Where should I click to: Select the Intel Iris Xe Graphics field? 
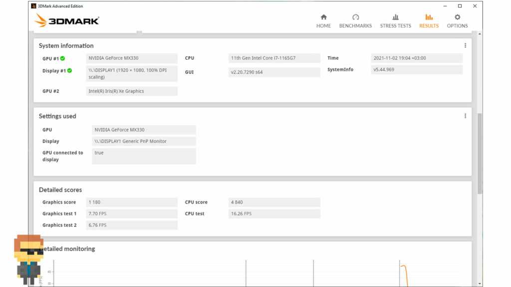[x=132, y=91]
